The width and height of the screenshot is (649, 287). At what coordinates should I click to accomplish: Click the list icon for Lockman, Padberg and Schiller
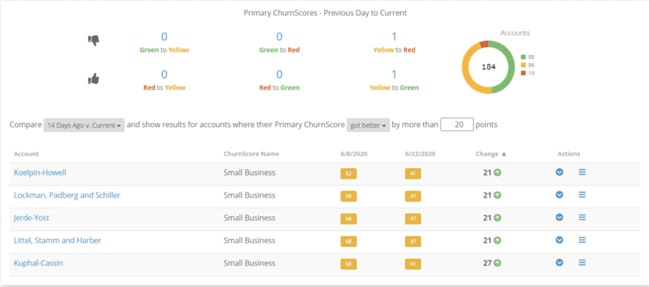click(582, 195)
